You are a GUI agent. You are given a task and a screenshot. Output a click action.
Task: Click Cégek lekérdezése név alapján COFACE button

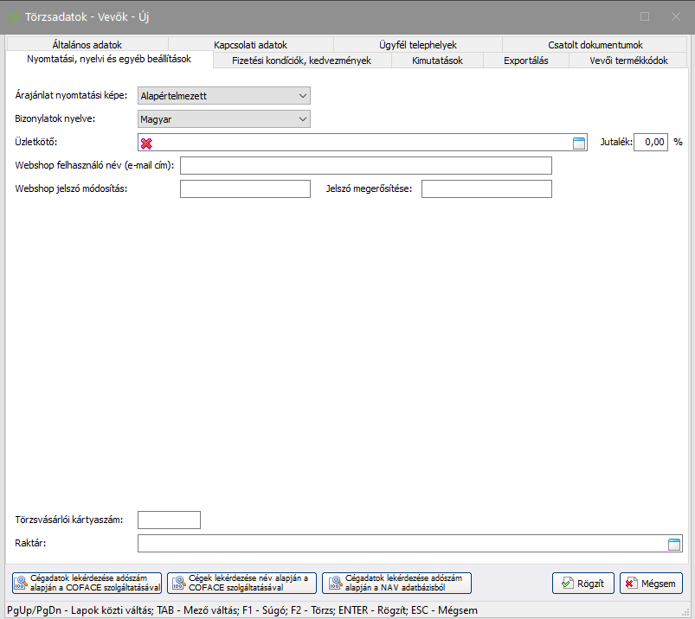click(x=242, y=583)
